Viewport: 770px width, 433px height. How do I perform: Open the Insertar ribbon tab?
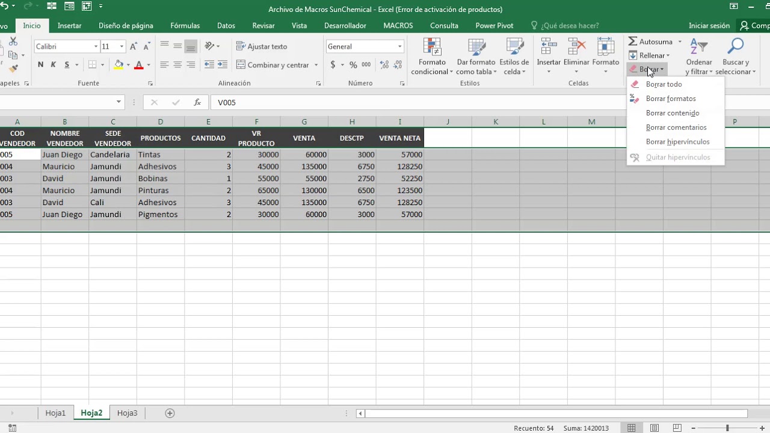[69, 26]
